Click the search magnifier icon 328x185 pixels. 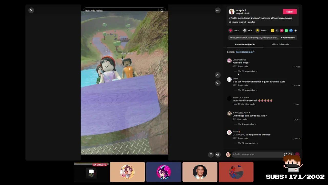[x=162, y=11]
